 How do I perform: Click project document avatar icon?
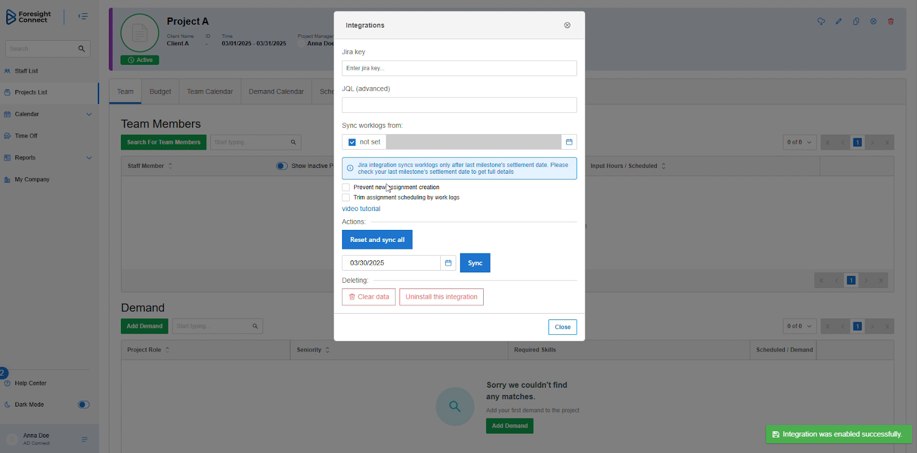click(140, 33)
